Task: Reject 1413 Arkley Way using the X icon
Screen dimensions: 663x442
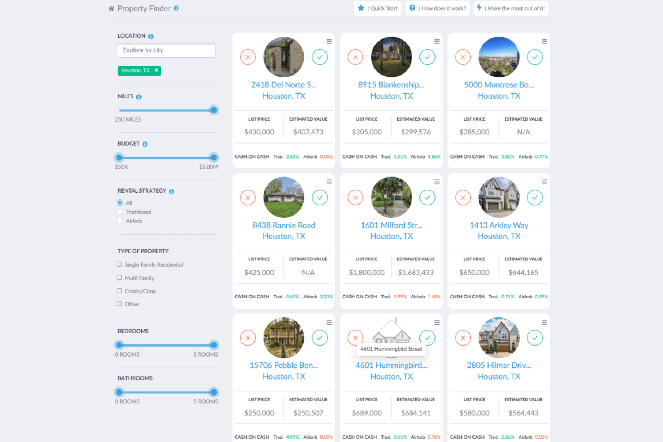Action: (463, 198)
